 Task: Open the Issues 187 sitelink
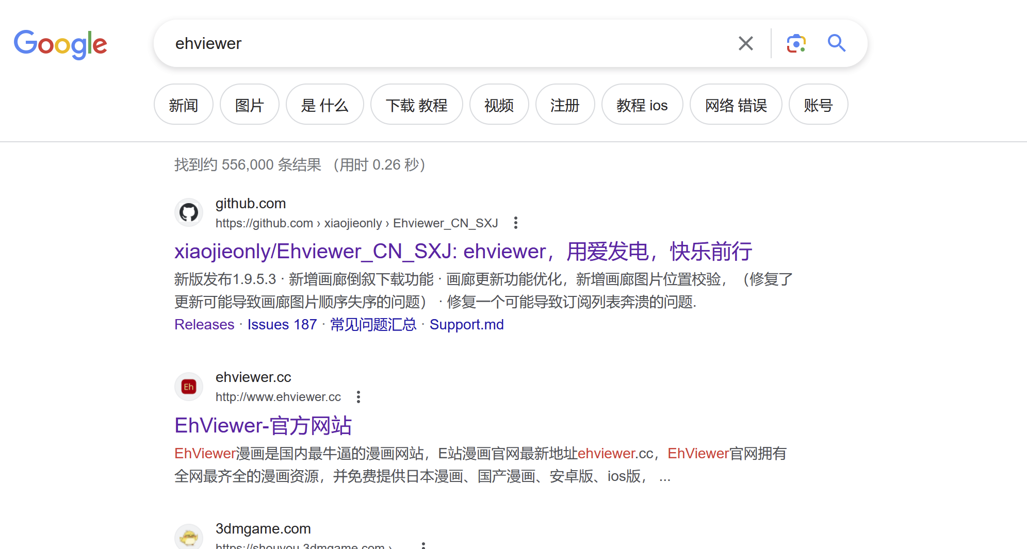(282, 324)
